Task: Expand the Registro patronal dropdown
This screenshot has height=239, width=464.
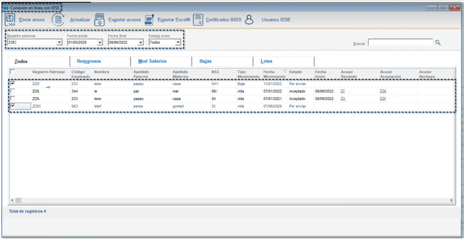Action: [x=59, y=43]
